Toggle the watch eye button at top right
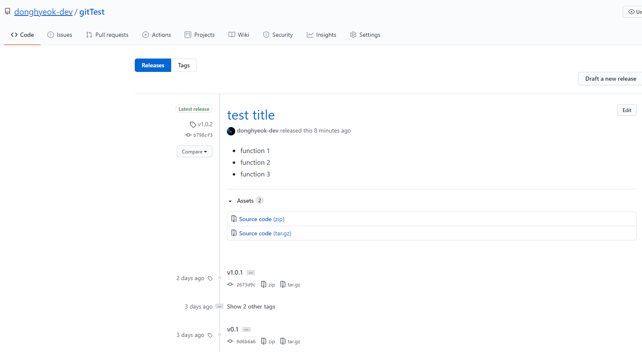 tap(632, 12)
